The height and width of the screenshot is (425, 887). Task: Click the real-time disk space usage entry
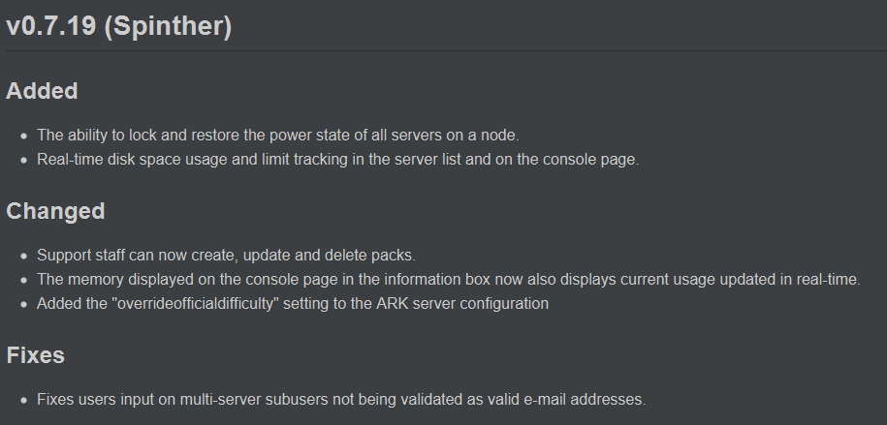pyautogui.click(x=337, y=160)
